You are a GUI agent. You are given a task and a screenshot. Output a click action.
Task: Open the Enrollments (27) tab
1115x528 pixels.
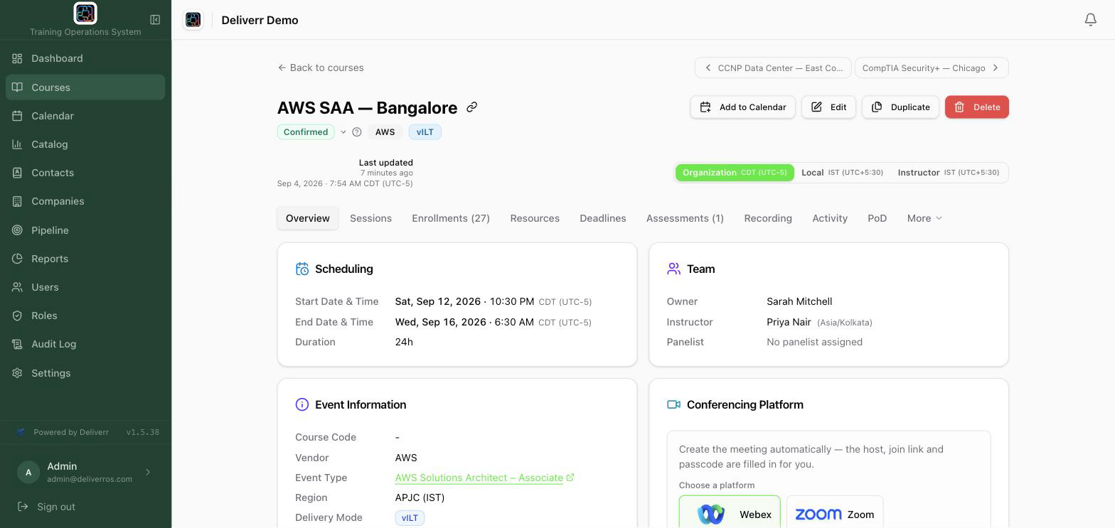pos(451,218)
